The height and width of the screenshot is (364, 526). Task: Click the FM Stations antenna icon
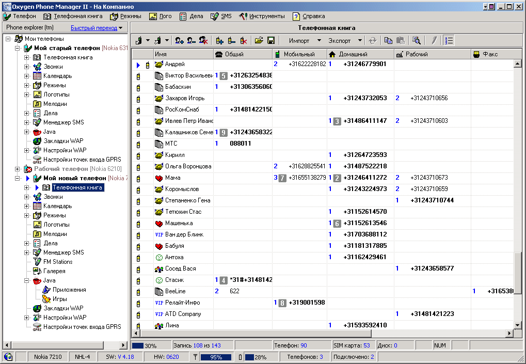tap(37, 262)
